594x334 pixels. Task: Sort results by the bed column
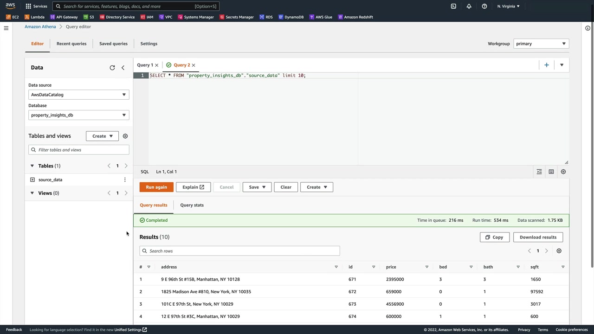(471, 267)
